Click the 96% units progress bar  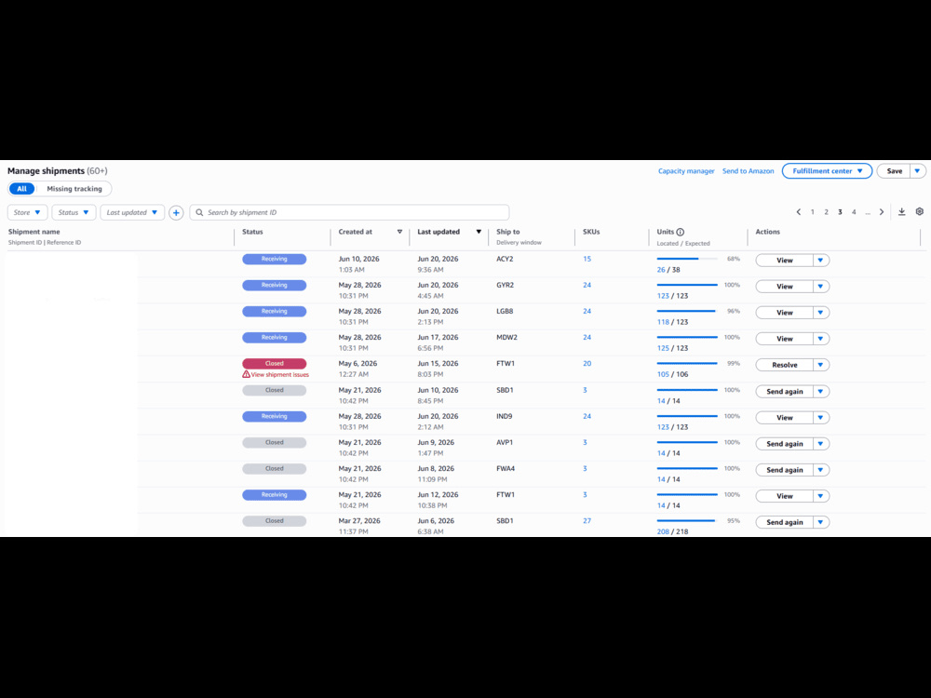click(x=687, y=311)
